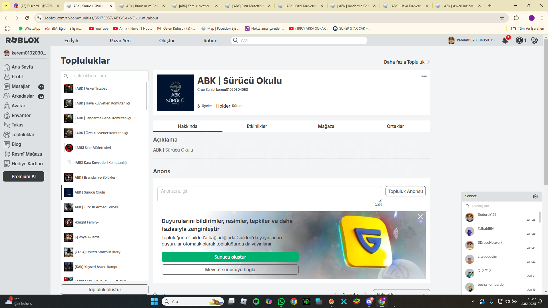Follow the Daha fazla Topluluk link
The width and height of the screenshot is (548, 308).
click(407, 62)
